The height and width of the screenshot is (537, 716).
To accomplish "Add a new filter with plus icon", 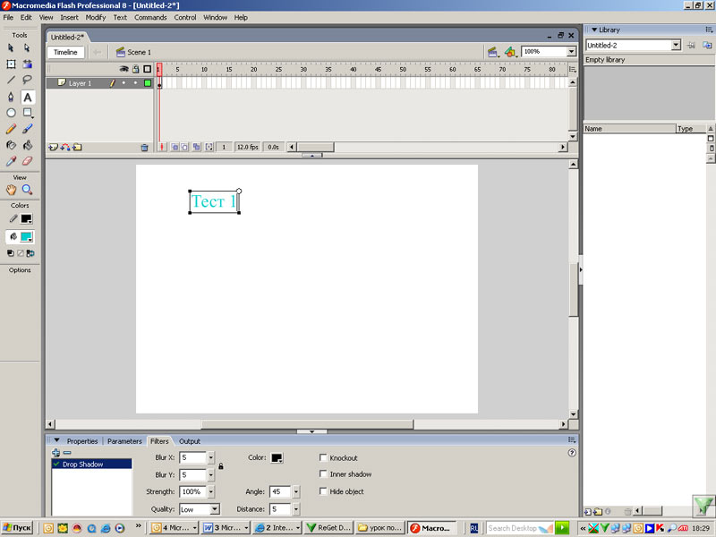I will point(55,453).
